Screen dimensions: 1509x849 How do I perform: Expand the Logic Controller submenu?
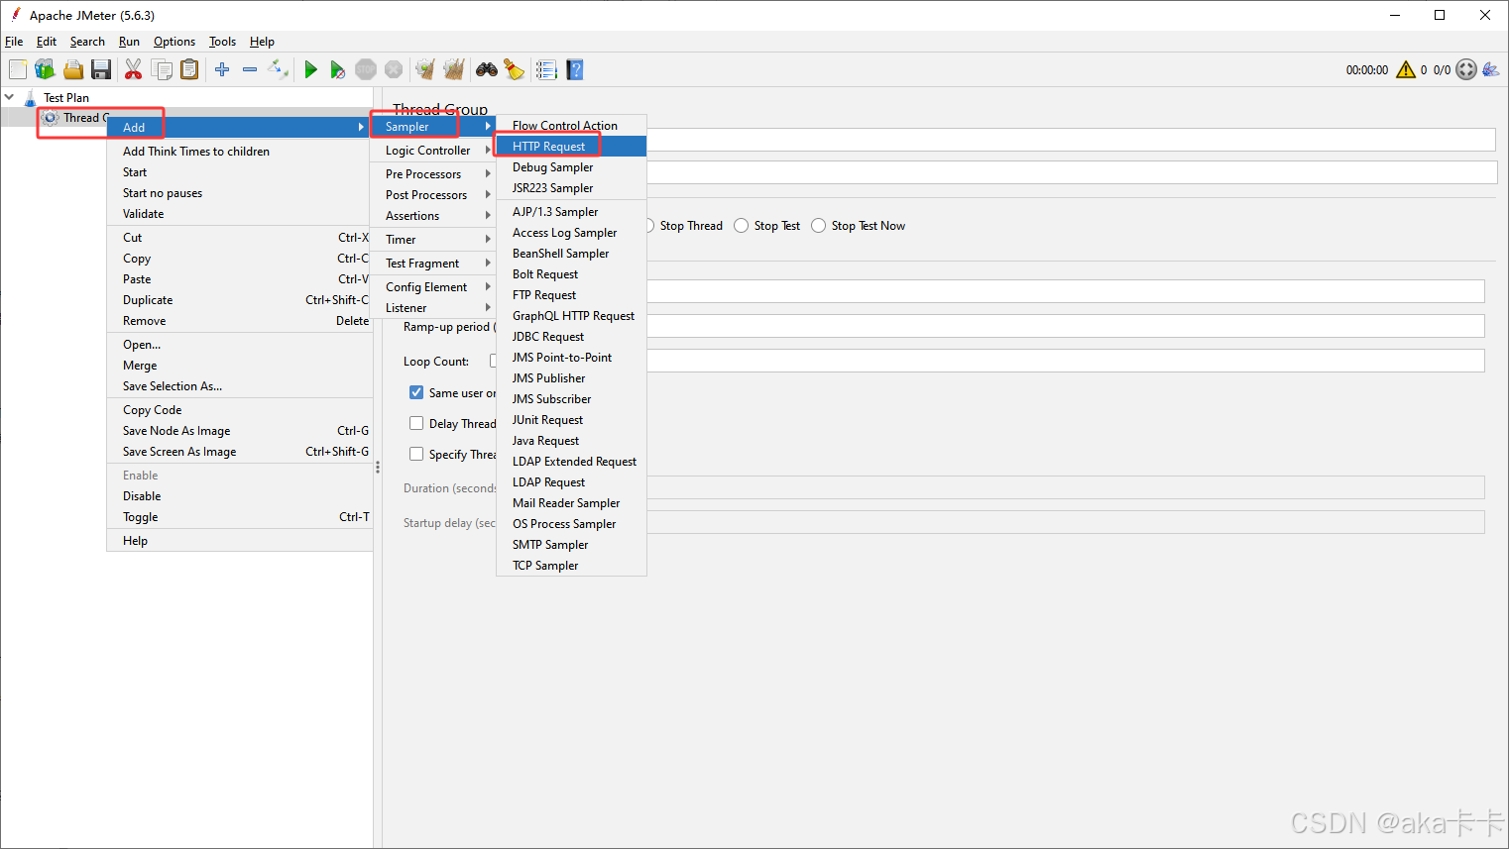tap(433, 151)
